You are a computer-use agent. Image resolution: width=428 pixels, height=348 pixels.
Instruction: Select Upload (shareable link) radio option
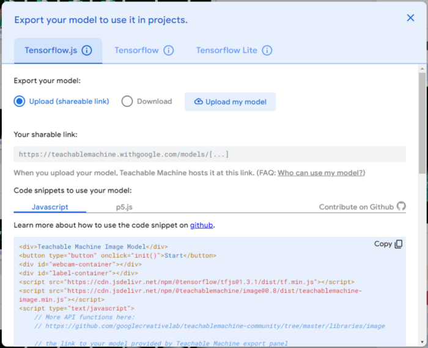click(x=20, y=102)
